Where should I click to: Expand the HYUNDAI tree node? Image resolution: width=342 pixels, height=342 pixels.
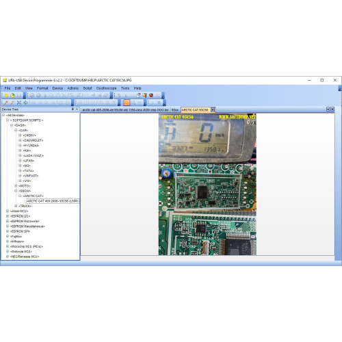20,146
